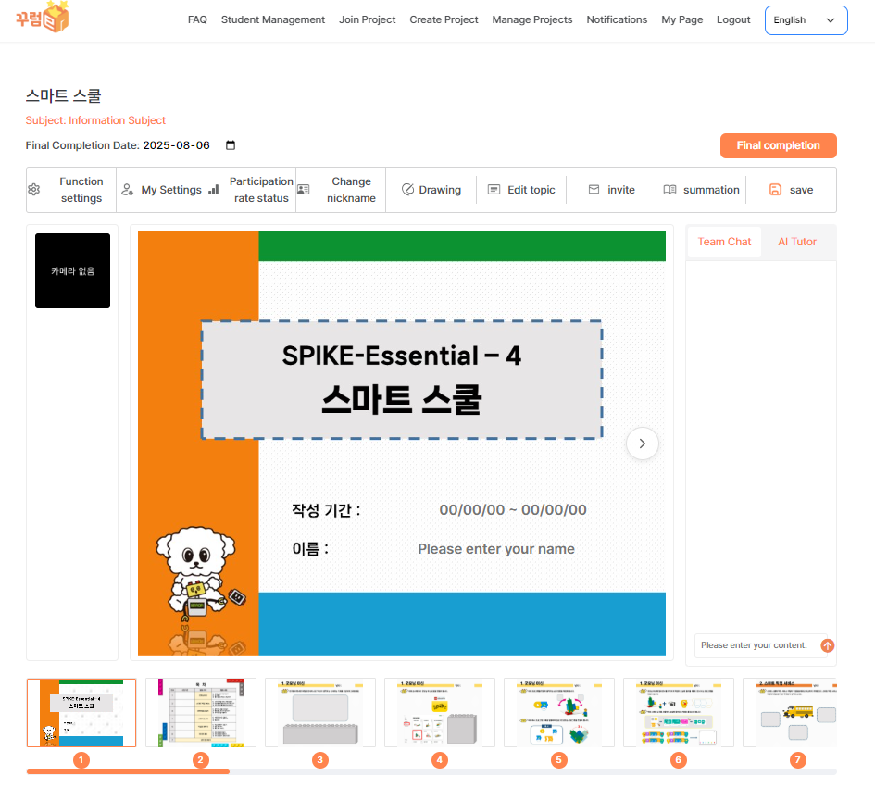Click the summation book icon
The image size is (875, 800).
669,190
